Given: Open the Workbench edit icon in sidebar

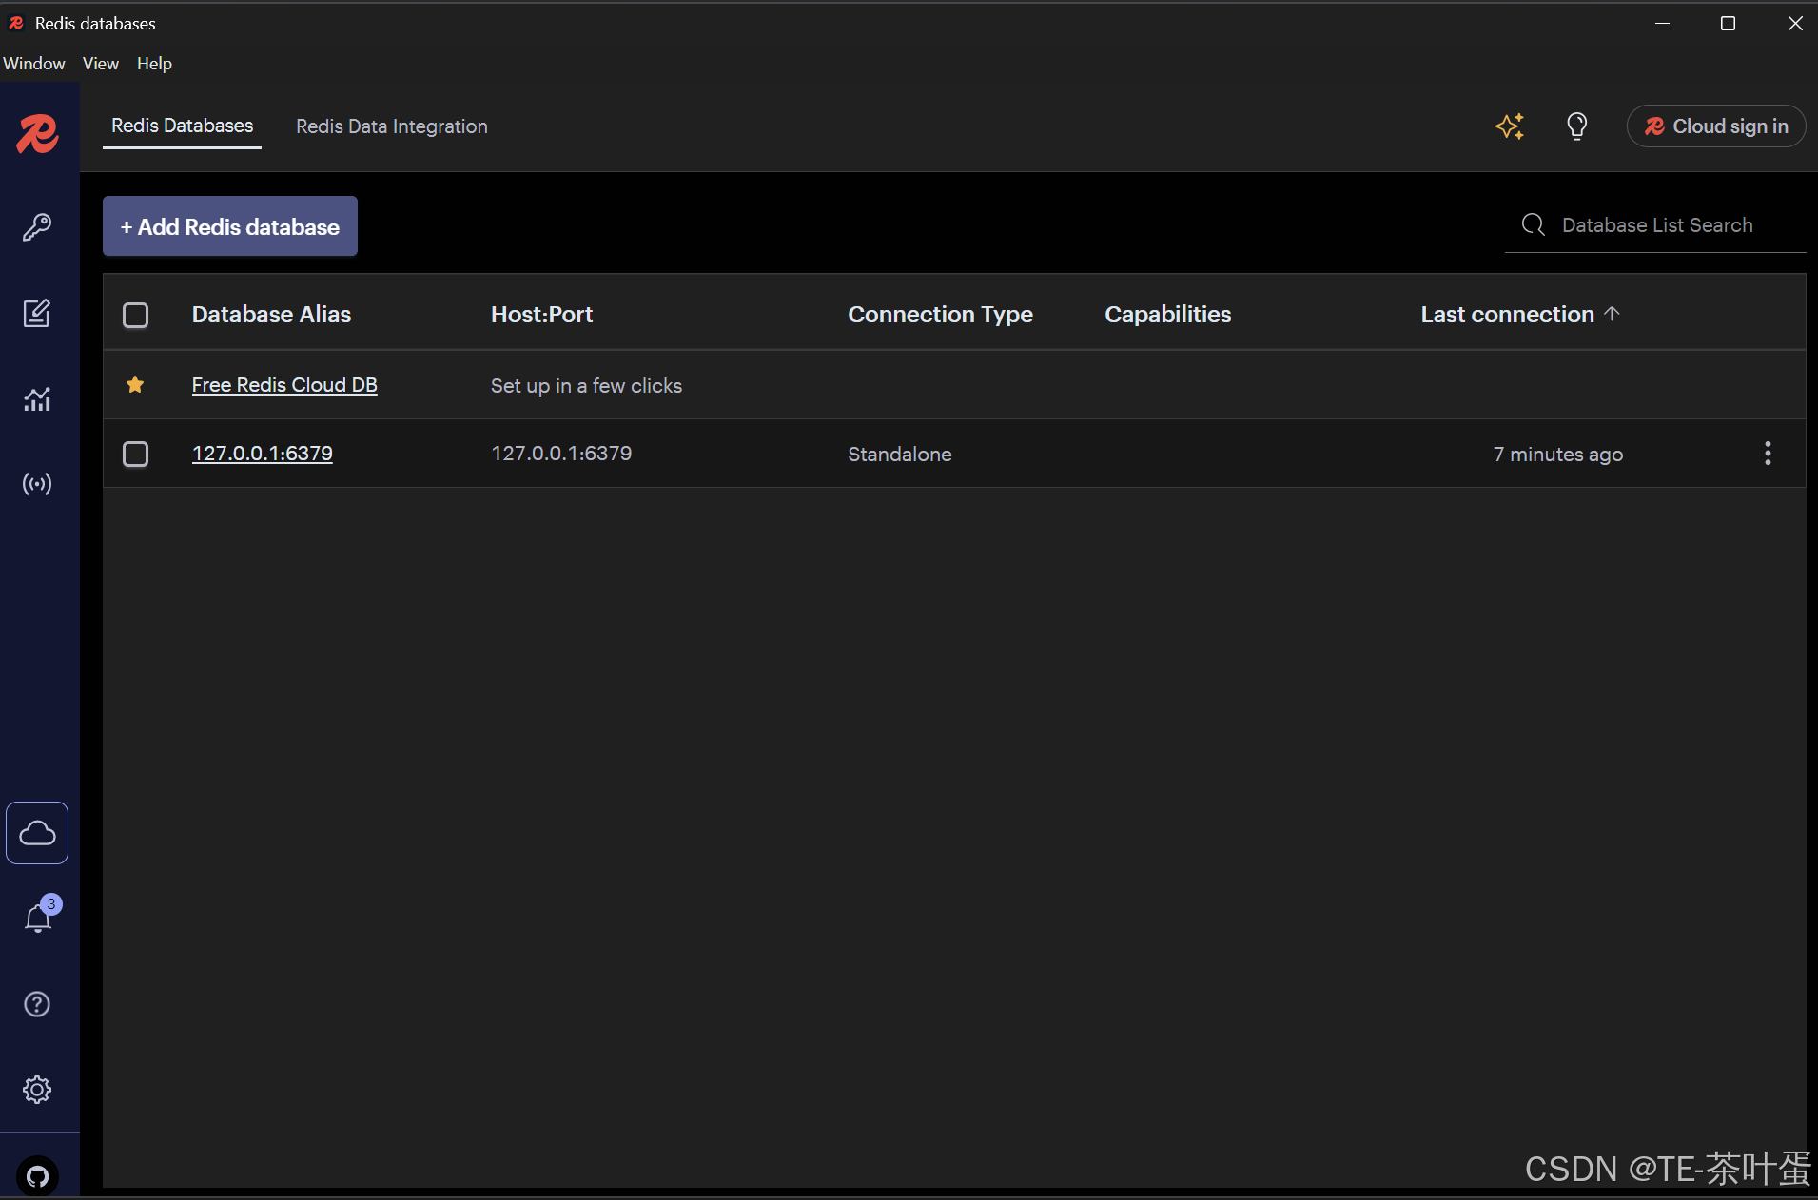Looking at the screenshot, I should tap(37, 313).
